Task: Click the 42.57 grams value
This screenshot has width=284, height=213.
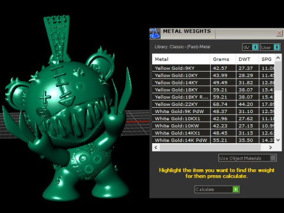Action: coord(220,68)
